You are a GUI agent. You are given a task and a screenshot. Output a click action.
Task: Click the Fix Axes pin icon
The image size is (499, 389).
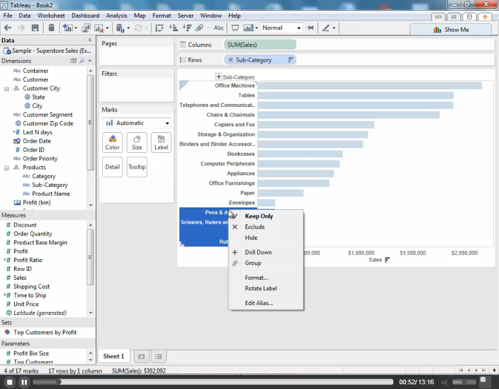pos(310,28)
